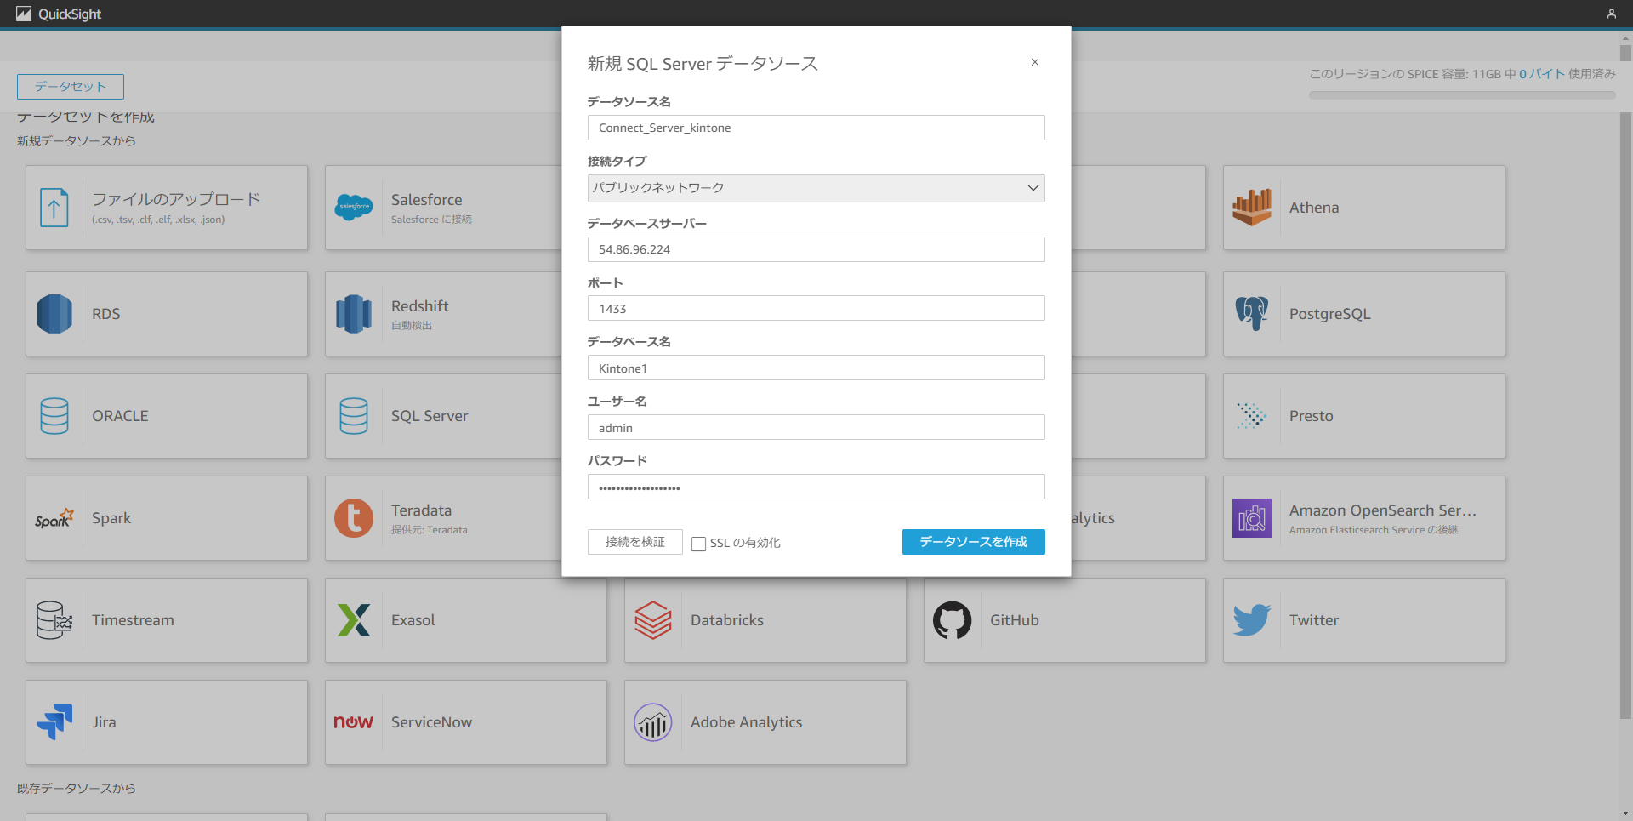Select the Amazon OpenSearch Ser… label
This screenshot has height=821, width=1633.
[x=1383, y=510]
